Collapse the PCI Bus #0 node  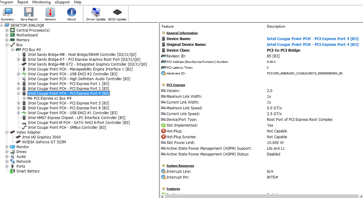pos(13,50)
